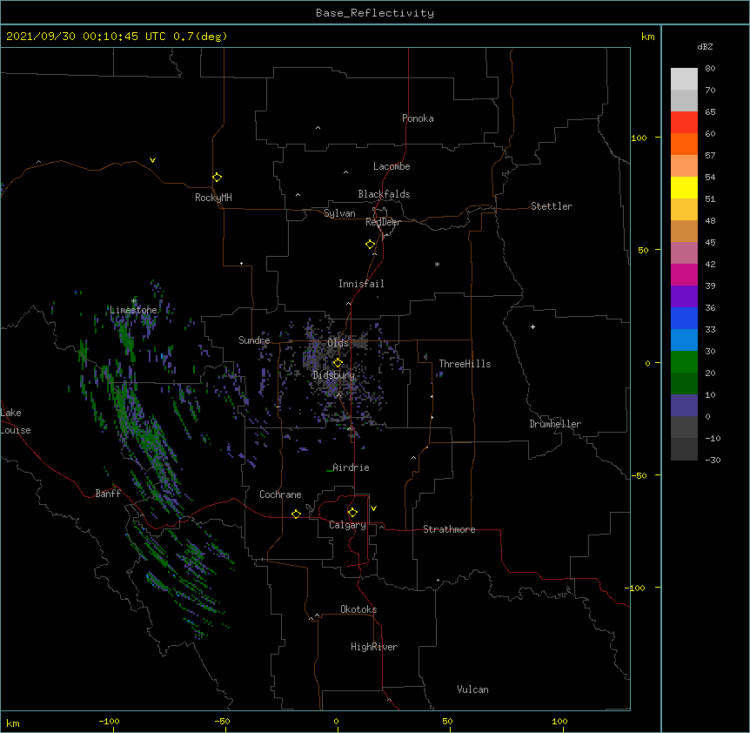Click the Lake Louise label
The image size is (750, 733).
[16, 421]
